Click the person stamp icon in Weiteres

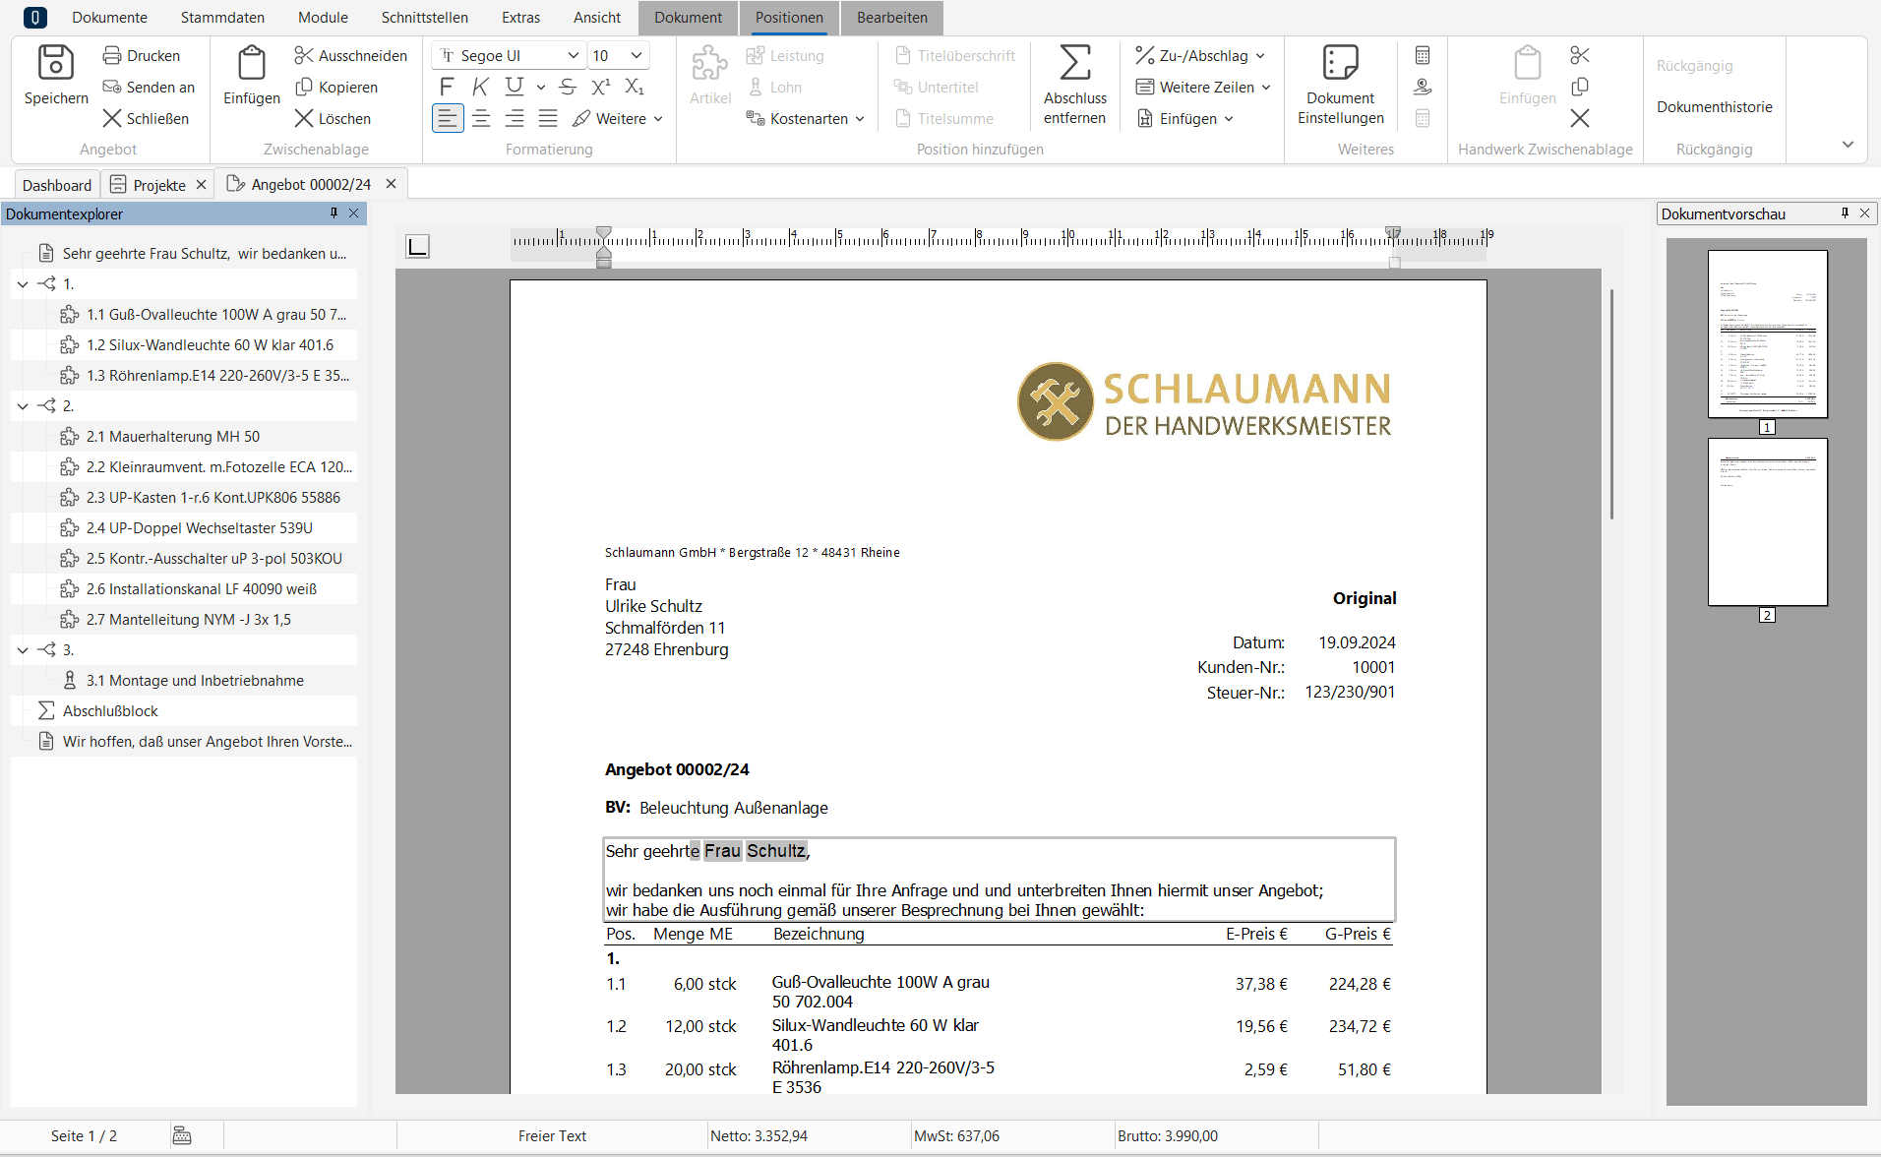point(1423,88)
